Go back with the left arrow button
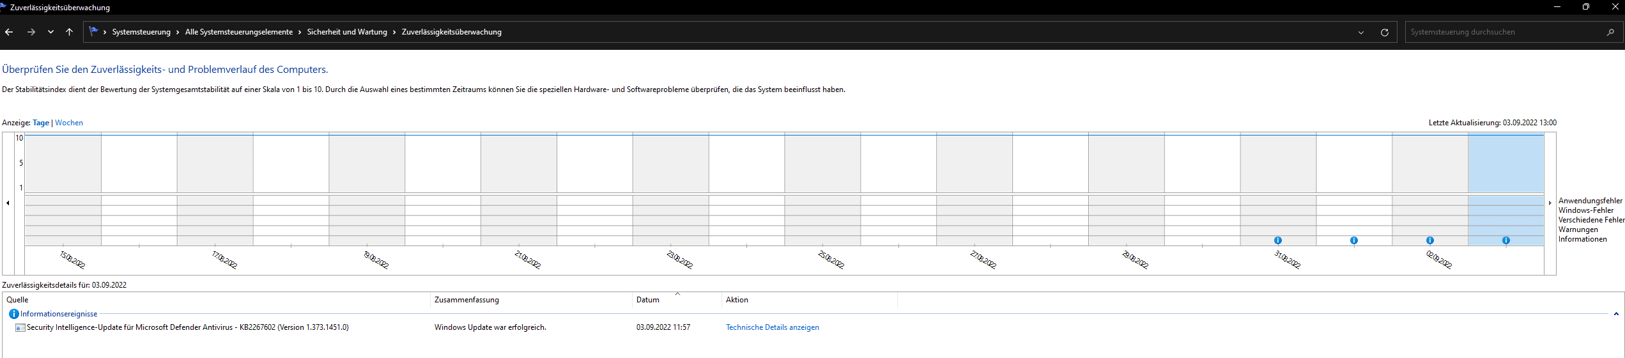Screen dimensions: 1625x358 (9, 32)
